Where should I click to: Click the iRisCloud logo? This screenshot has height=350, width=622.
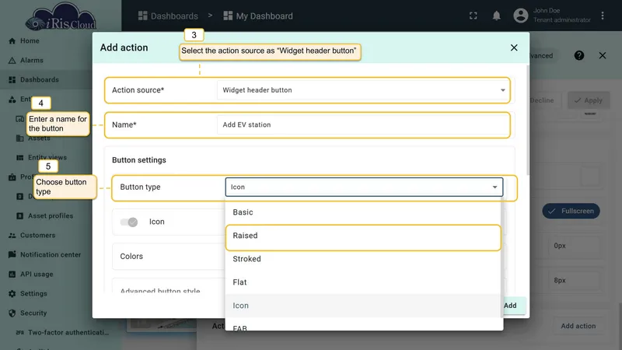click(61, 16)
